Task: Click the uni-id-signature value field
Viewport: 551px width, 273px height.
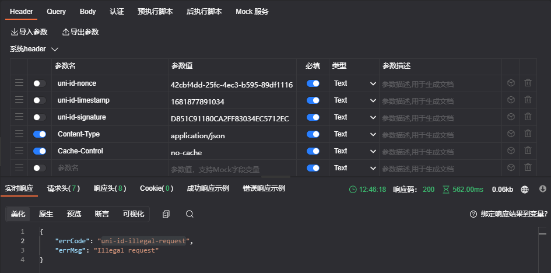Action: point(231,118)
